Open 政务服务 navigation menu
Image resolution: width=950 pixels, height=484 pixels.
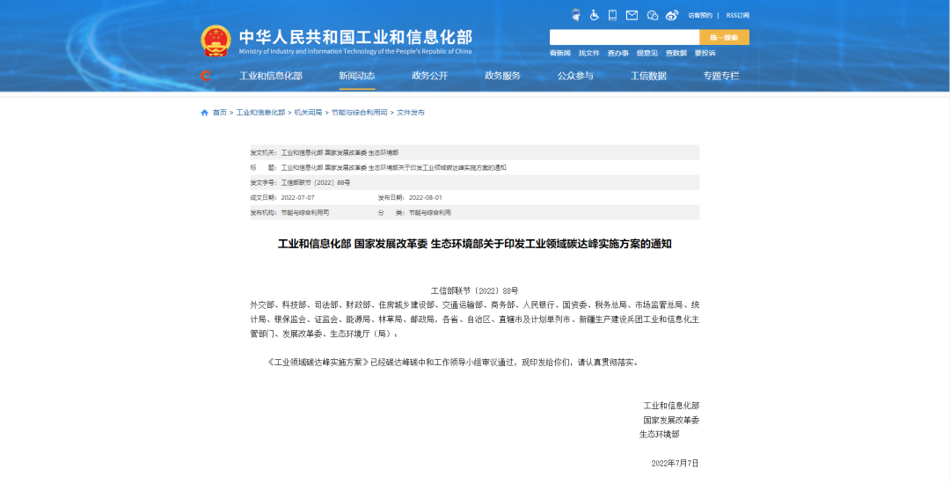(x=502, y=77)
